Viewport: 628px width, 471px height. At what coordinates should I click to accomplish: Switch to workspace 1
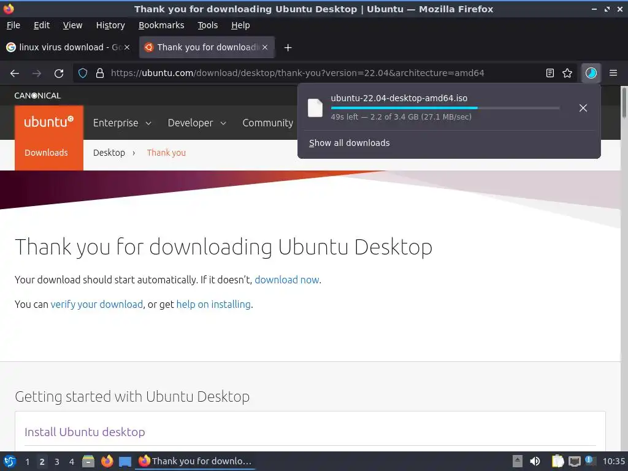pos(27,462)
